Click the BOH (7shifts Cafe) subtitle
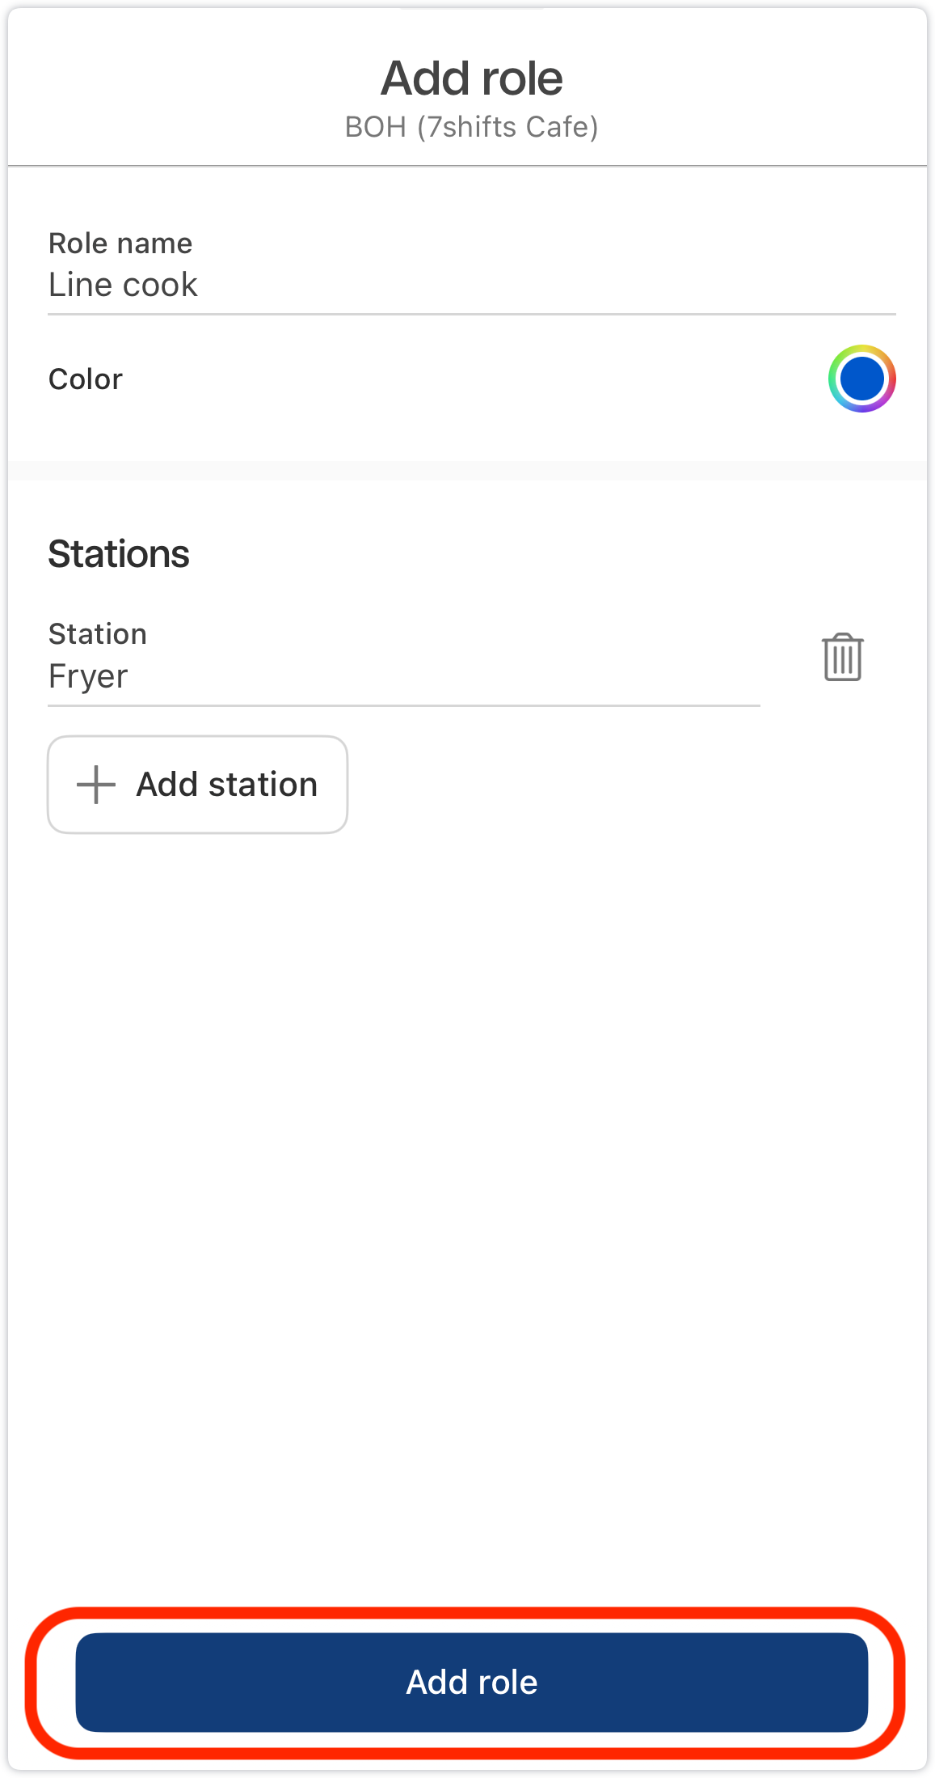The image size is (935, 1778). tap(472, 127)
